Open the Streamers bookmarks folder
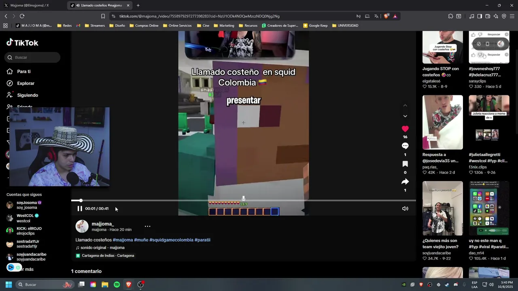 (94, 25)
